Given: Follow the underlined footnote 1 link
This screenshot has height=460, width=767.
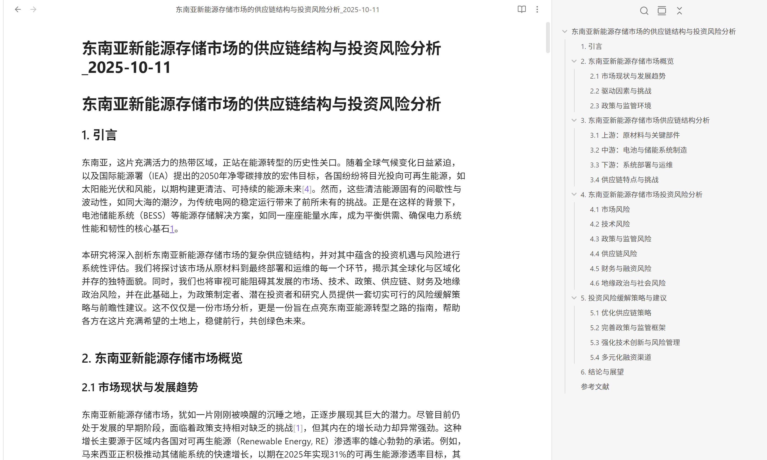Looking at the screenshot, I should click(172, 229).
